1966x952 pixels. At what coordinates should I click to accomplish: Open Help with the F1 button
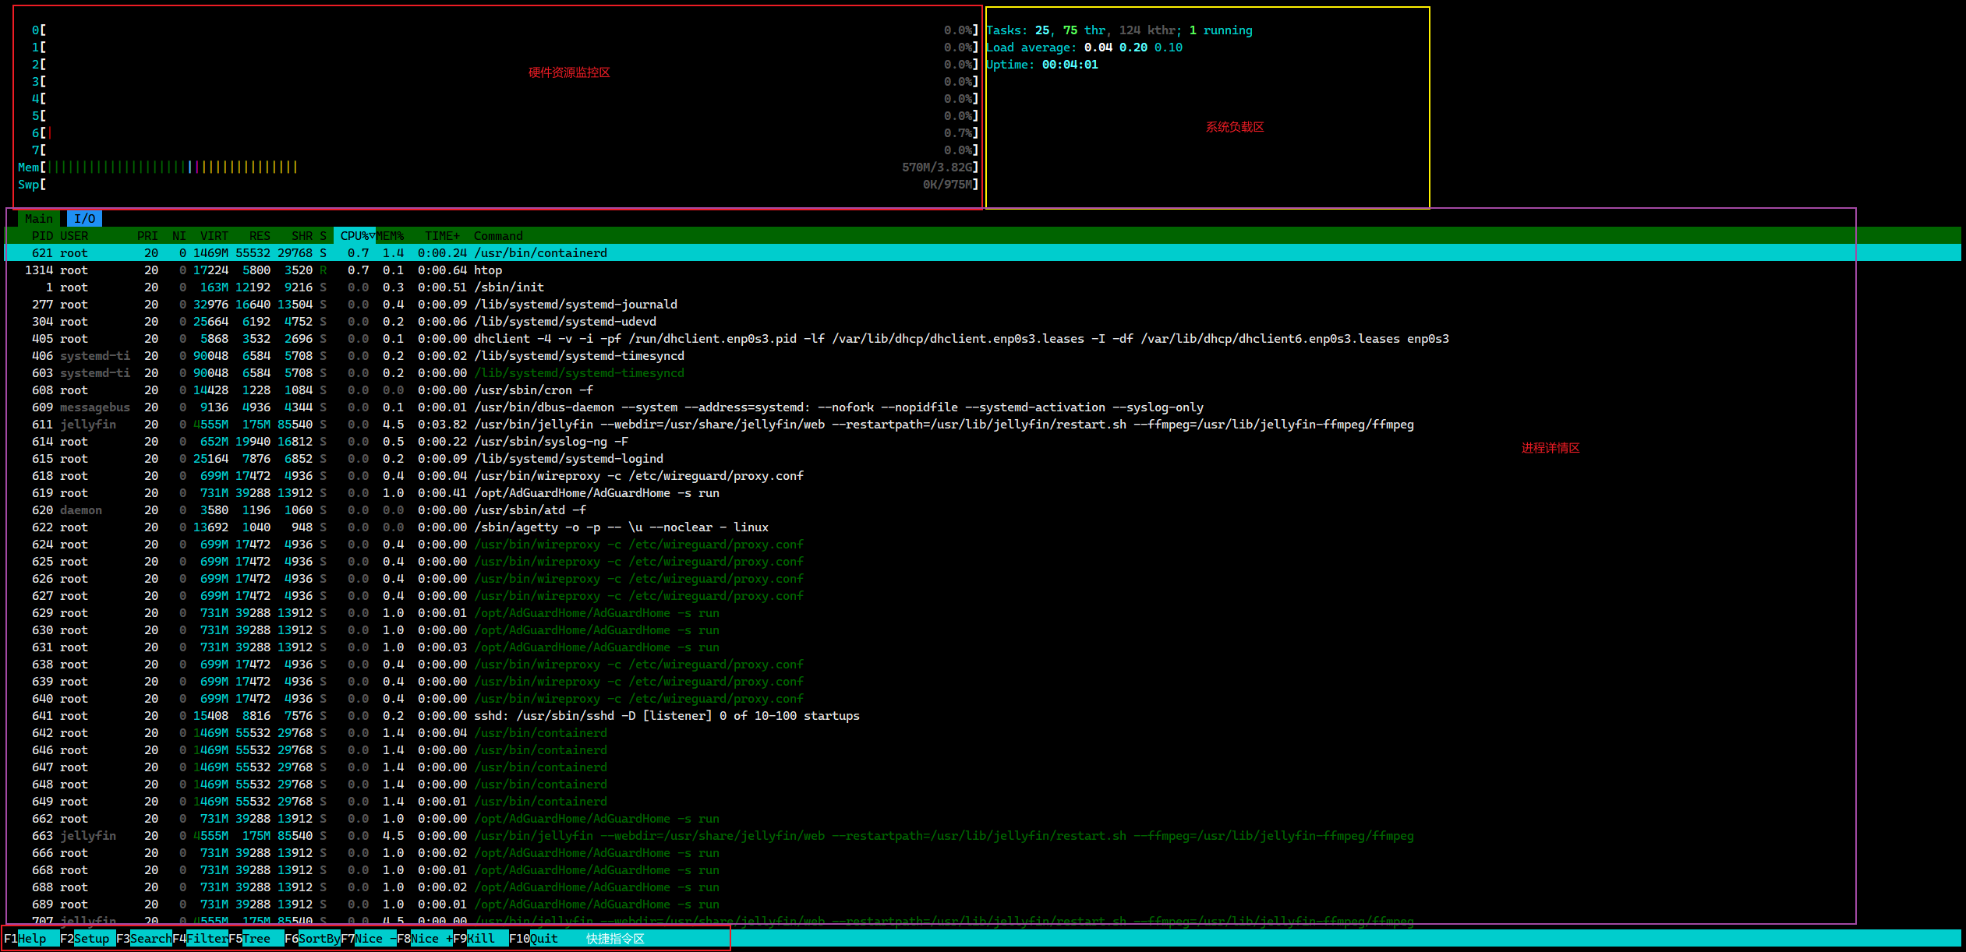tap(32, 939)
